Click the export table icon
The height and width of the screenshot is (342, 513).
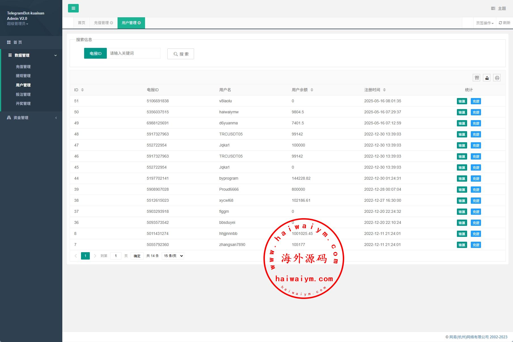click(x=487, y=78)
